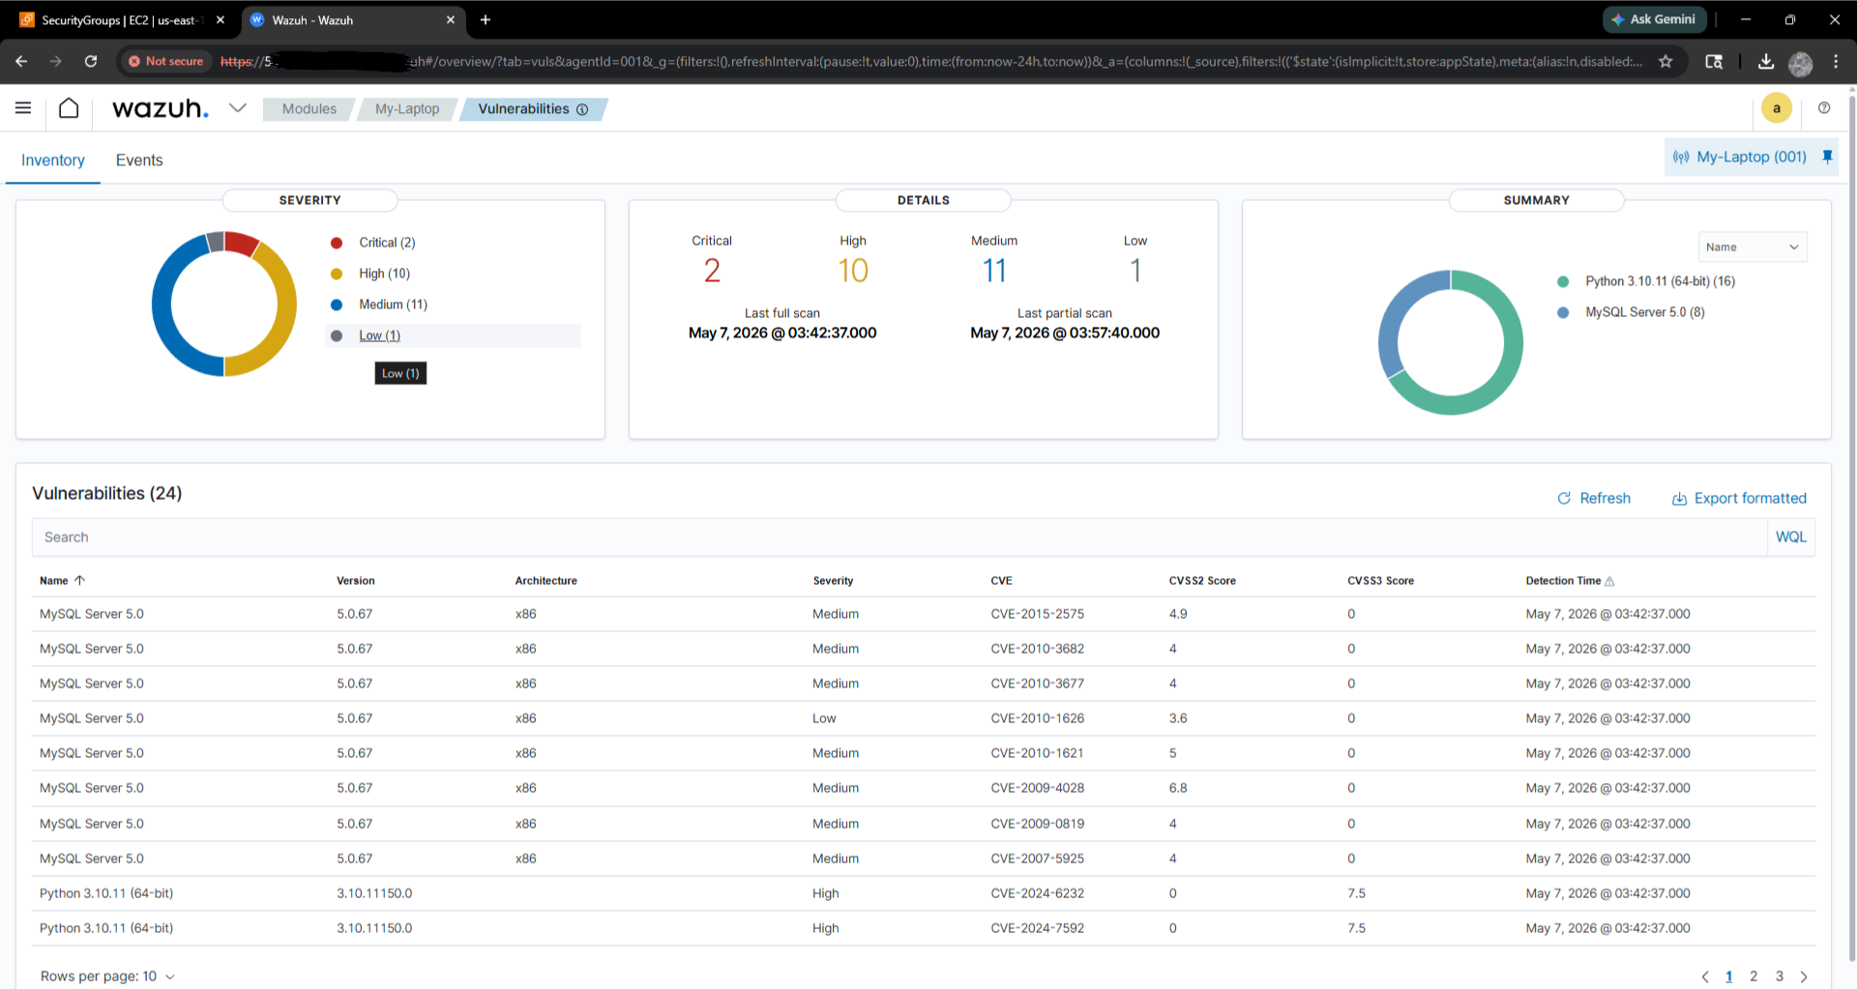Click the High (10) yellow legend dot

[x=337, y=274]
